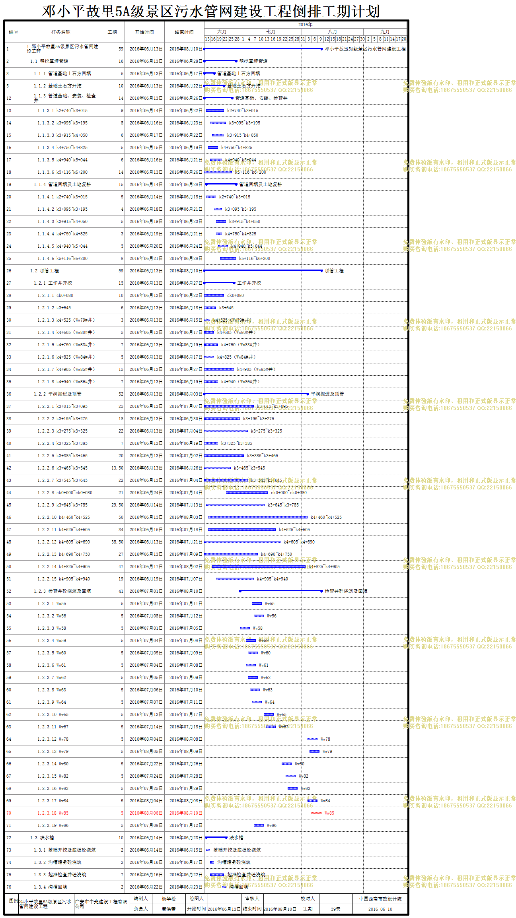This screenshot has width=516, height=918.
Task: Select task name 1.1.4 管道回填及土地复耕 in the table
Action: click(62, 184)
